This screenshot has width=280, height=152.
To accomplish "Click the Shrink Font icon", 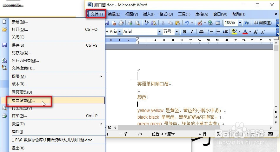I will tap(263, 32).
